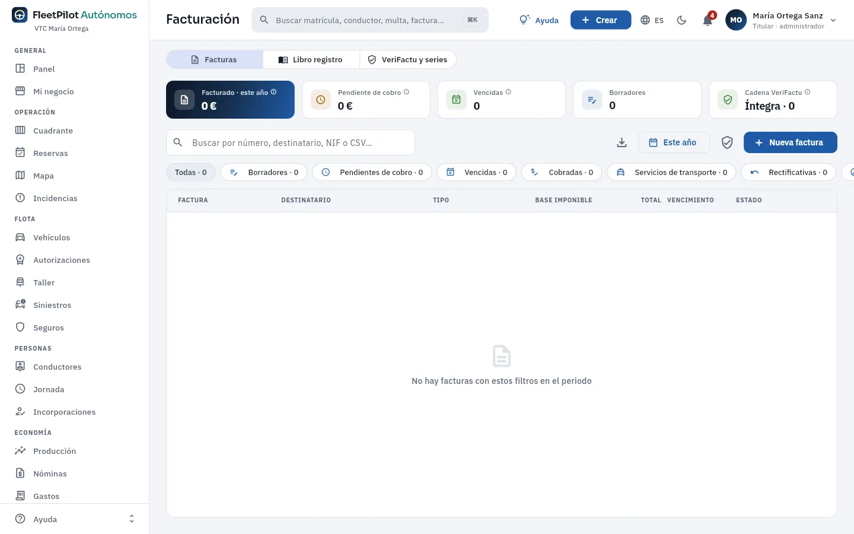Open Reservas in the sidebar
854x534 pixels.
[x=74, y=153]
